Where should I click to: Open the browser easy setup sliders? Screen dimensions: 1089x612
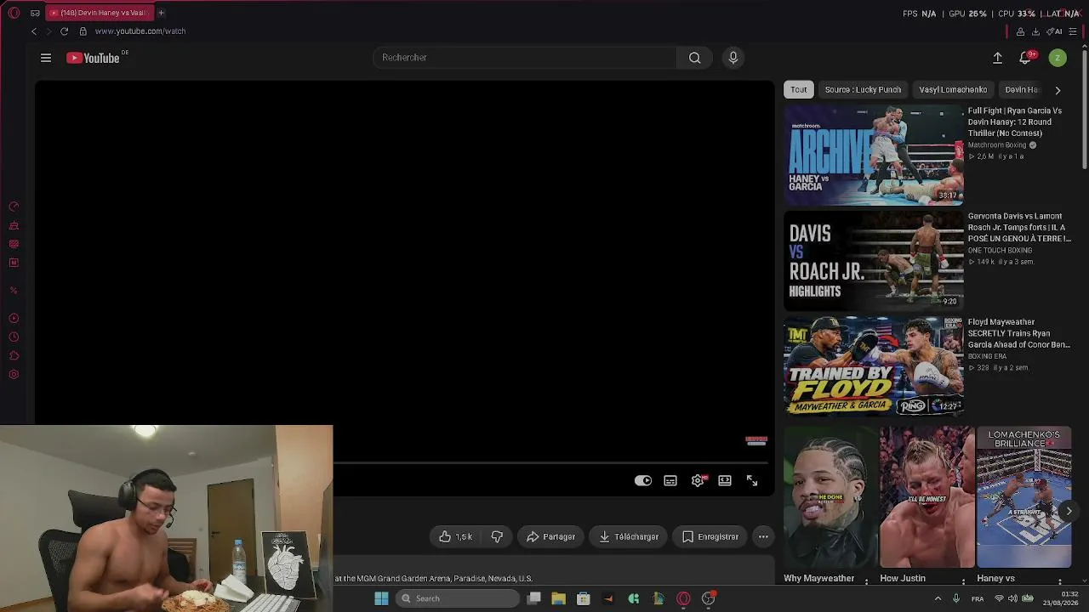pyautogui.click(x=1072, y=31)
